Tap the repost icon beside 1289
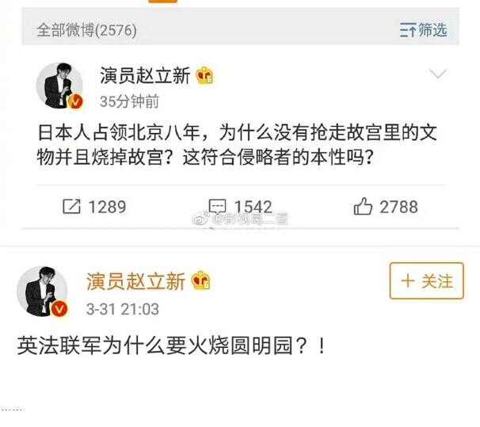 [x=71, y=206]
